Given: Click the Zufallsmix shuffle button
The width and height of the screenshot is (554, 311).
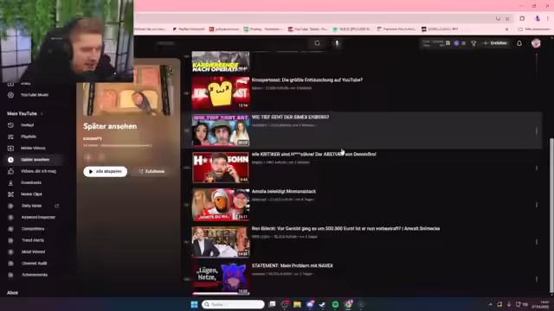Looking at the screenshot, I should pos(151,171).
